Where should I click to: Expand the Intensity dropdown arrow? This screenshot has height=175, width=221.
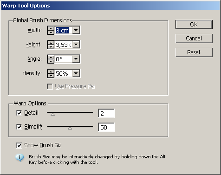coord(76,73)
